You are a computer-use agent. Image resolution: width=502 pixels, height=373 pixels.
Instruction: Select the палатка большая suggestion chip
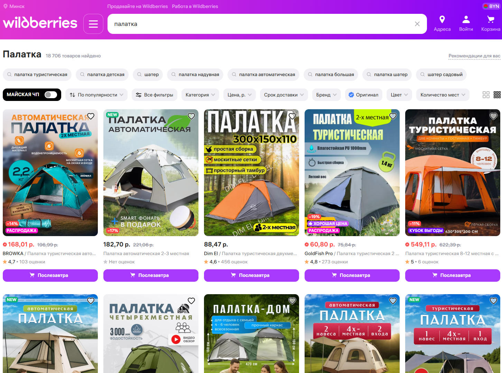[331, 74]
